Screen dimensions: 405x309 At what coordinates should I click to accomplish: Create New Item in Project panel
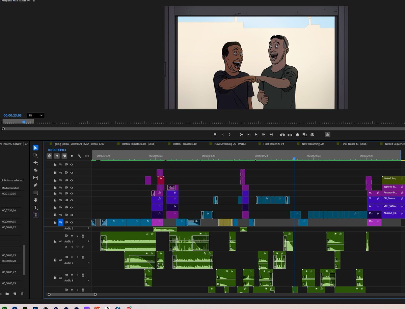[15, 294]
